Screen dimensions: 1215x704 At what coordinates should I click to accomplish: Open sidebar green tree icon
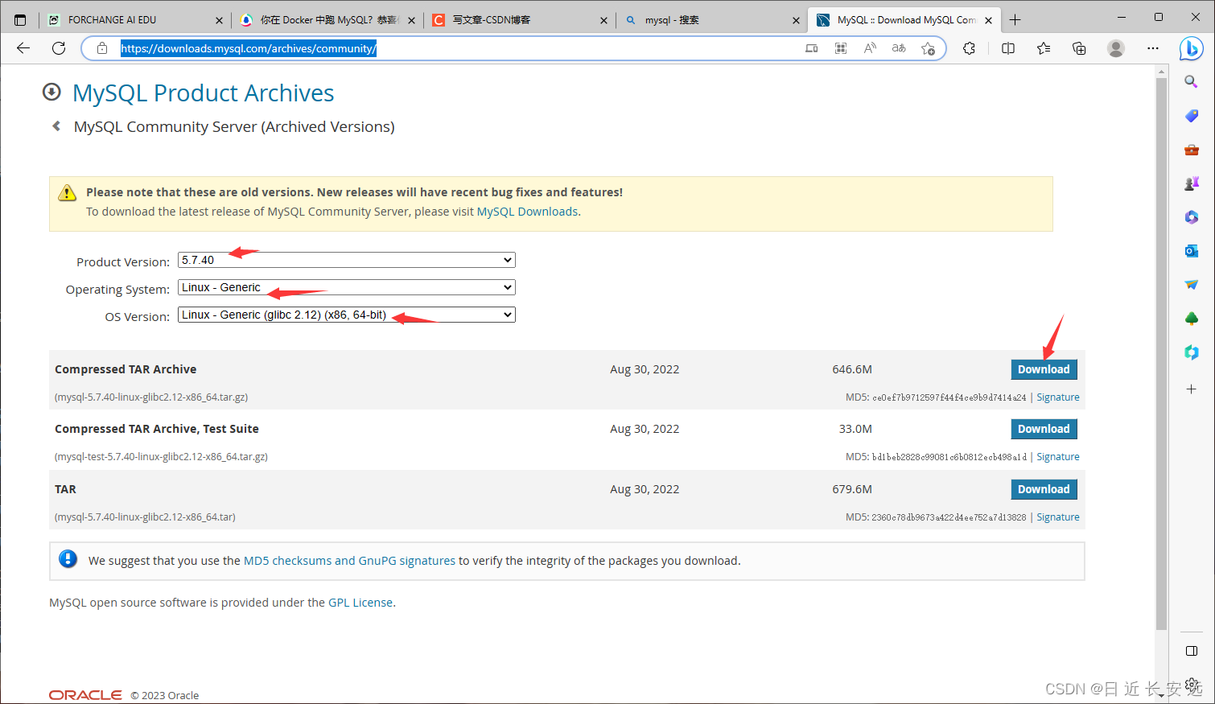tap(1192, 319)
